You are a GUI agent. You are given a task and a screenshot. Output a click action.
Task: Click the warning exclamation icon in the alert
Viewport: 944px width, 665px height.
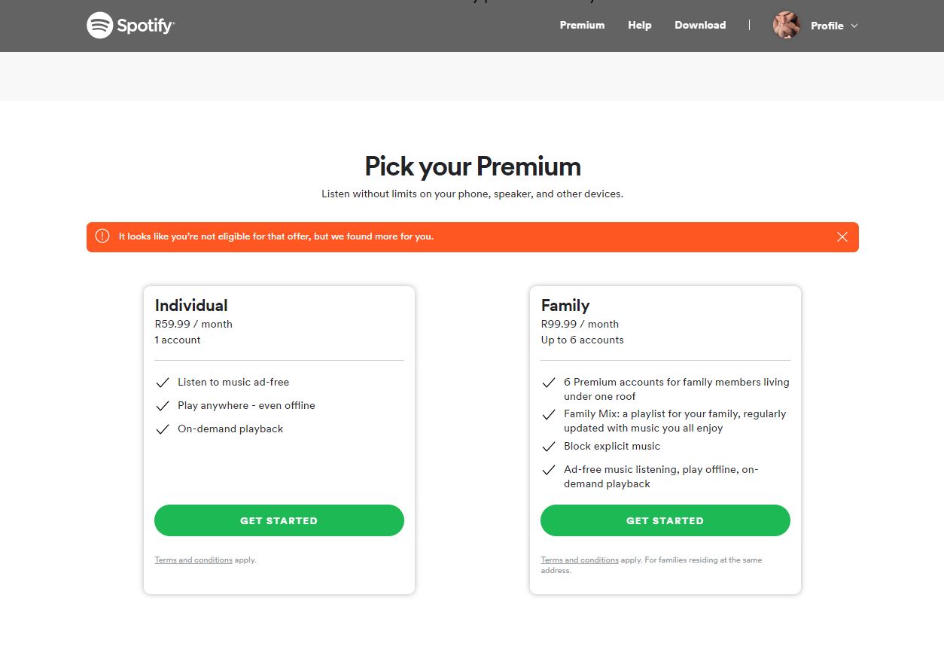click(102, 236)
